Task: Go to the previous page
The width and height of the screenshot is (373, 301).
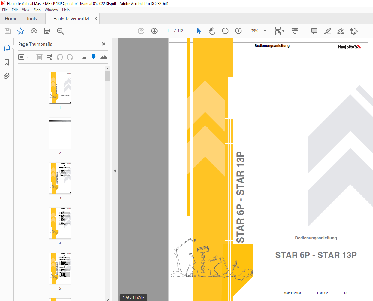Action: (x=141, y=31)
